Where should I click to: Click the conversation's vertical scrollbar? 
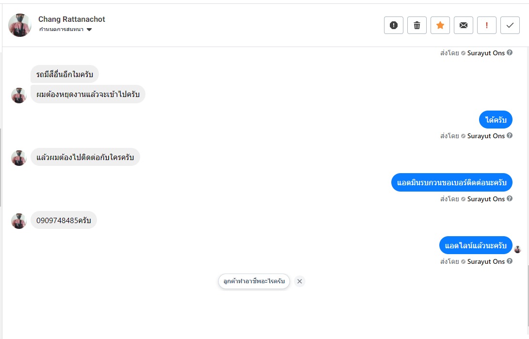pos(528,295)
